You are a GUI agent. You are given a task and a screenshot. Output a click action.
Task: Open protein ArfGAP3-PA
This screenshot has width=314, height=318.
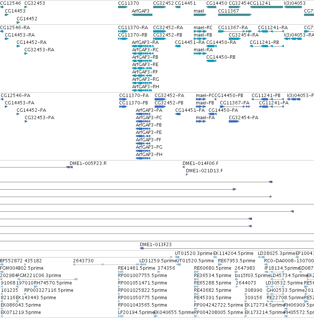coord(149,110)
